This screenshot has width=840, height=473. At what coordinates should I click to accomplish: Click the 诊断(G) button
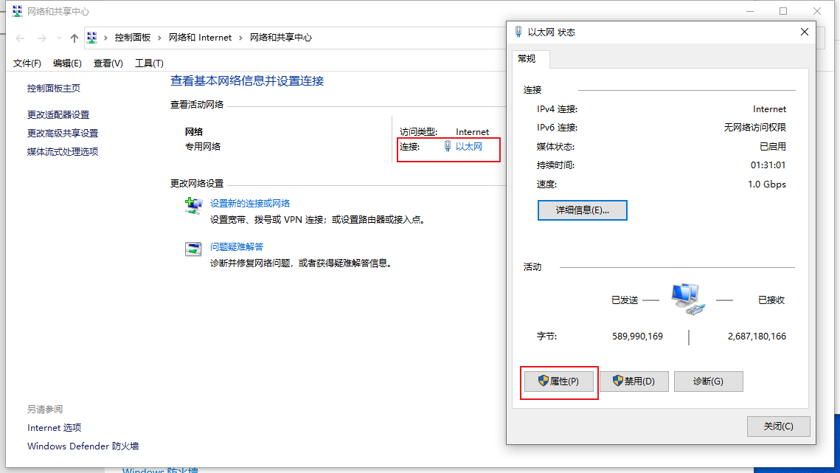(x=708, y=381)
